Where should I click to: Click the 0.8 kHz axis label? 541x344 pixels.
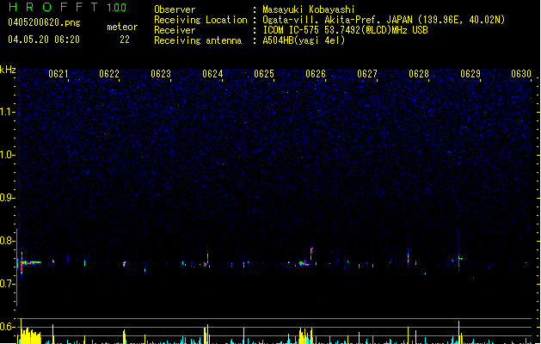[x=7, y=241]
